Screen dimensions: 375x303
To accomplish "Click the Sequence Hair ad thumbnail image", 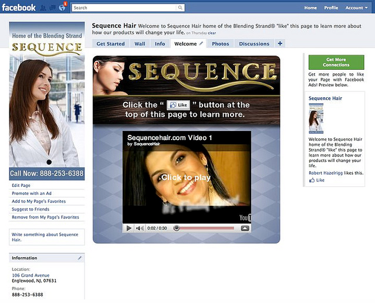I will point(316,118).
